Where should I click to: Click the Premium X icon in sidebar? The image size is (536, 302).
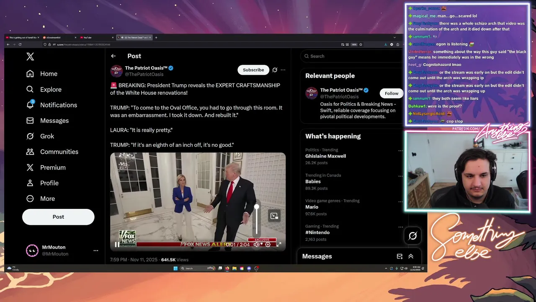click(30, 167)
